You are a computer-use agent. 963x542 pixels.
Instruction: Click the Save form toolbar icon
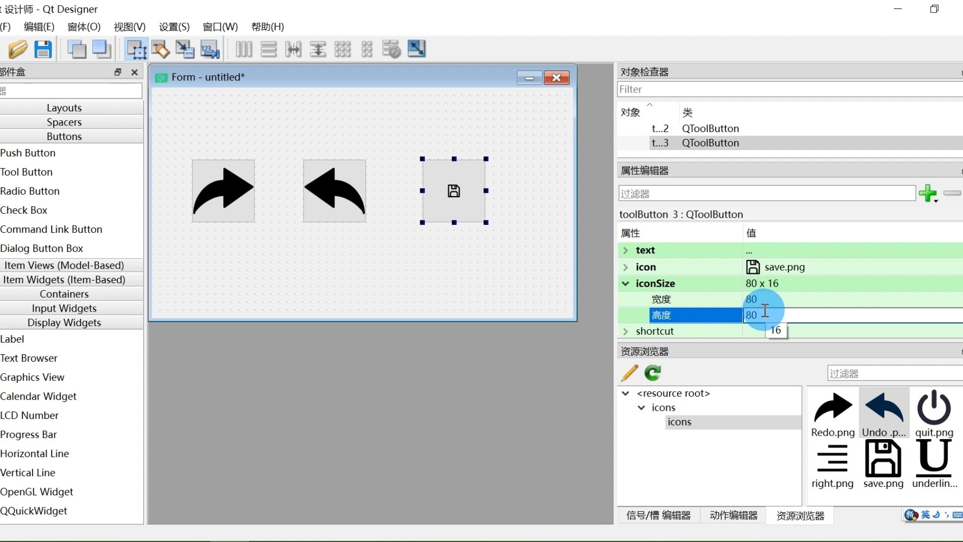click(x=43, y=49)
